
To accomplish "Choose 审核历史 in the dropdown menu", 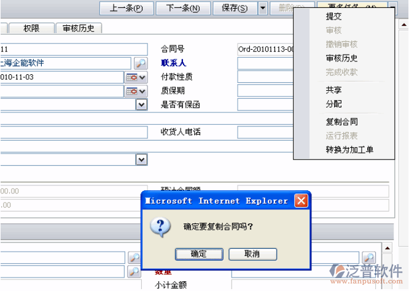I will (x=341, y=58).
